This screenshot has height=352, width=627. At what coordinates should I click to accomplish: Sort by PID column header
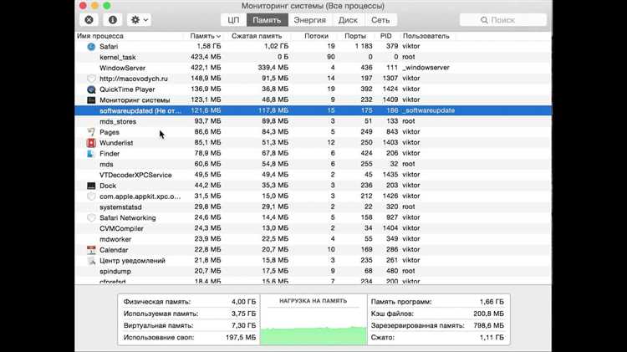(x=386, y=36)
